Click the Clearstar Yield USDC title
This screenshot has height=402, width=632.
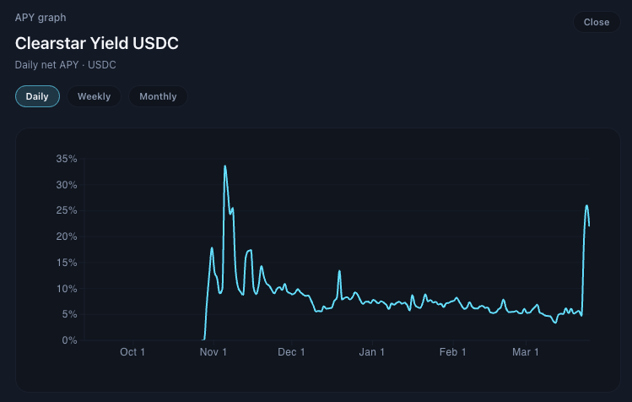(97, 43)
